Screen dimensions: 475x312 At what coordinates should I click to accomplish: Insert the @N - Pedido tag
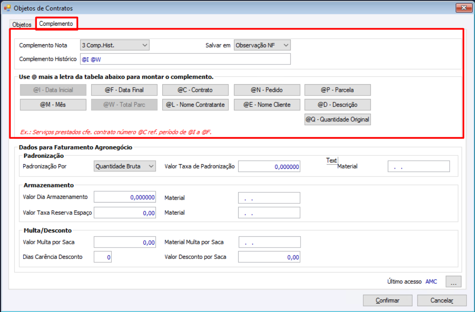click(267, 90)
